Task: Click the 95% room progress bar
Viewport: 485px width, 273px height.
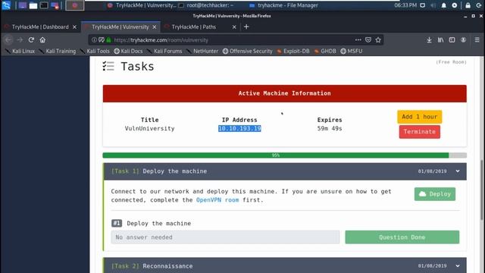Action: (284, 155)
